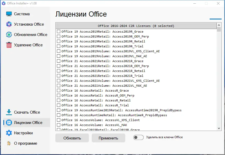Click the scroll down arrow of the license list
This screenshot has width=225, height=155.
click(219, 128)
